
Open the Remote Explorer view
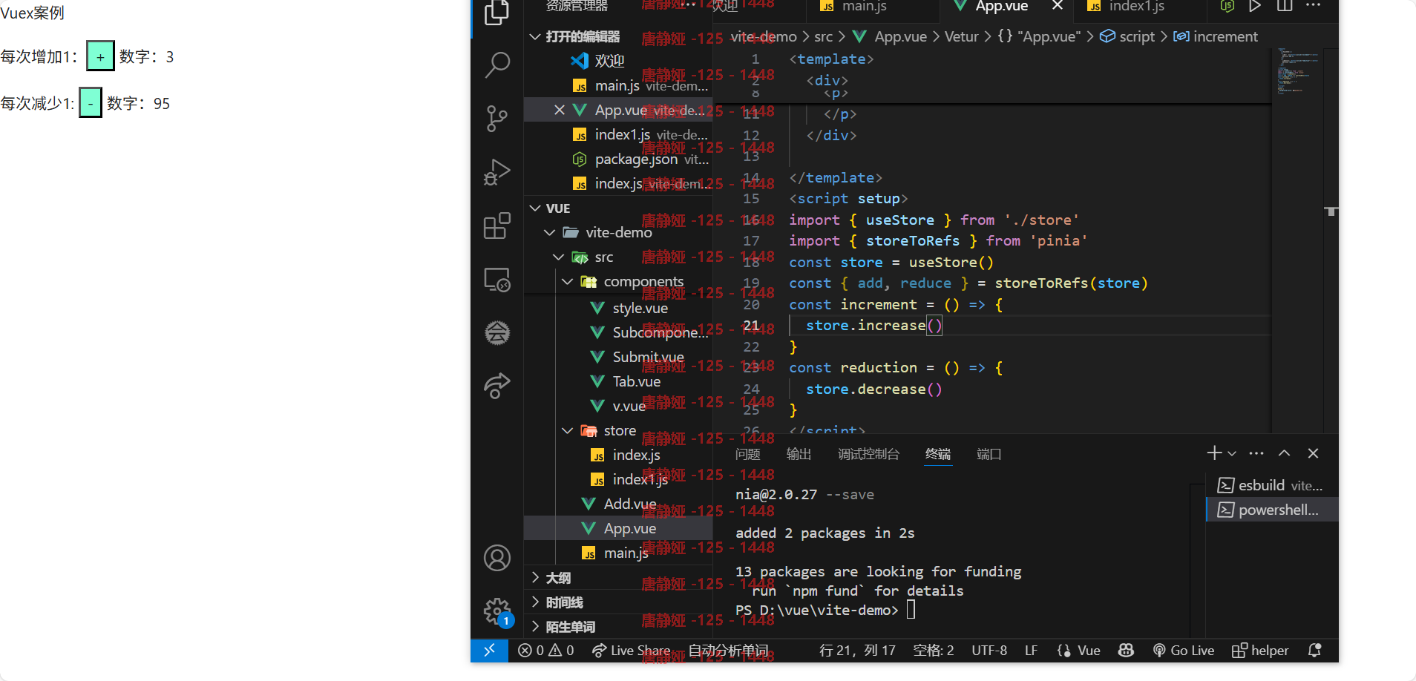pos(496,280)
